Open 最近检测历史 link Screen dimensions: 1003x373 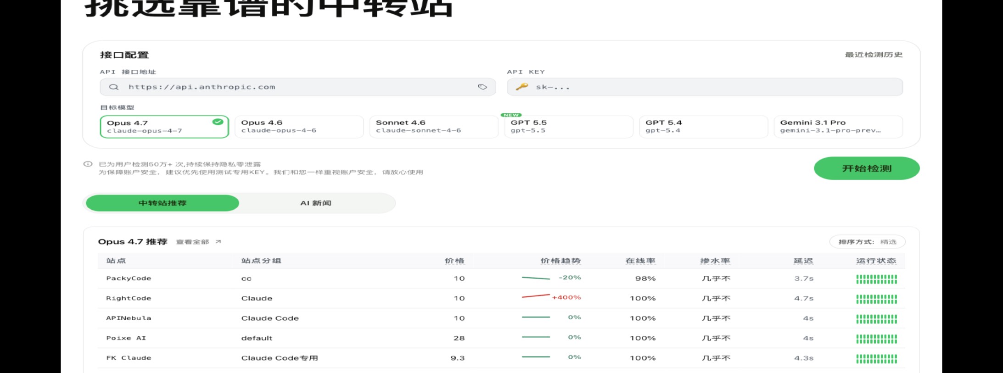pos(874,55)
